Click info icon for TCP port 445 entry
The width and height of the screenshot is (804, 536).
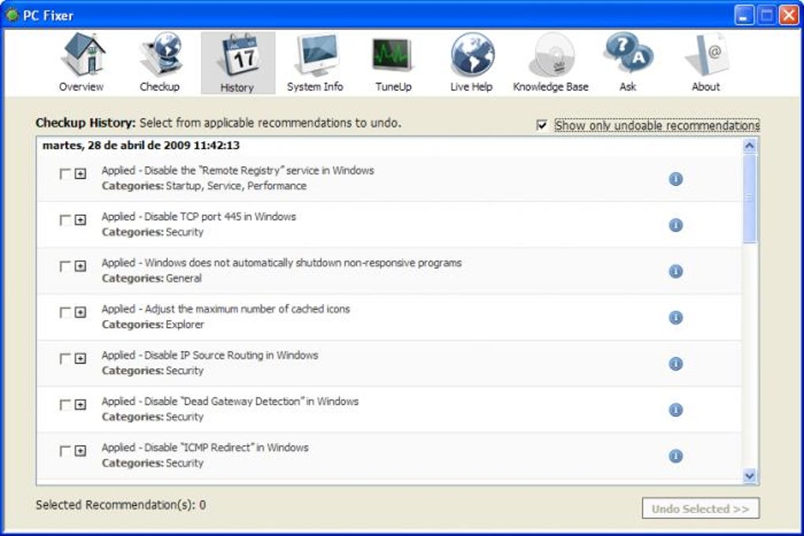tap(676, 225)
